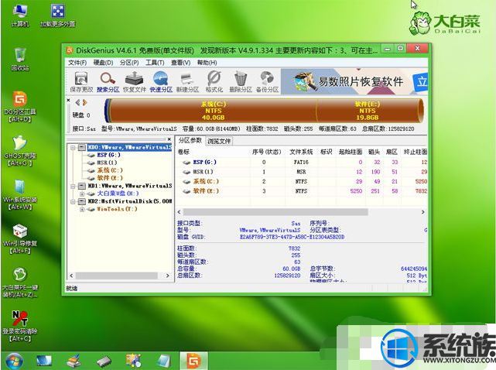
Task: Close the disk map bar with its x
Action: point(68,100)
